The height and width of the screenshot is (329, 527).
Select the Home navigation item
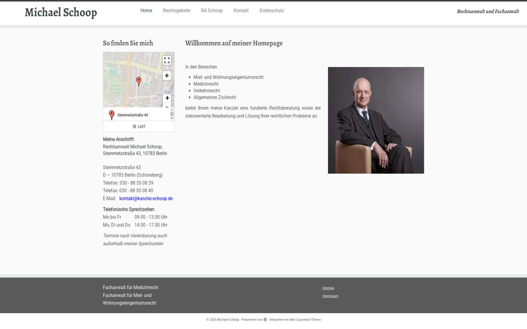coord(146,11)
